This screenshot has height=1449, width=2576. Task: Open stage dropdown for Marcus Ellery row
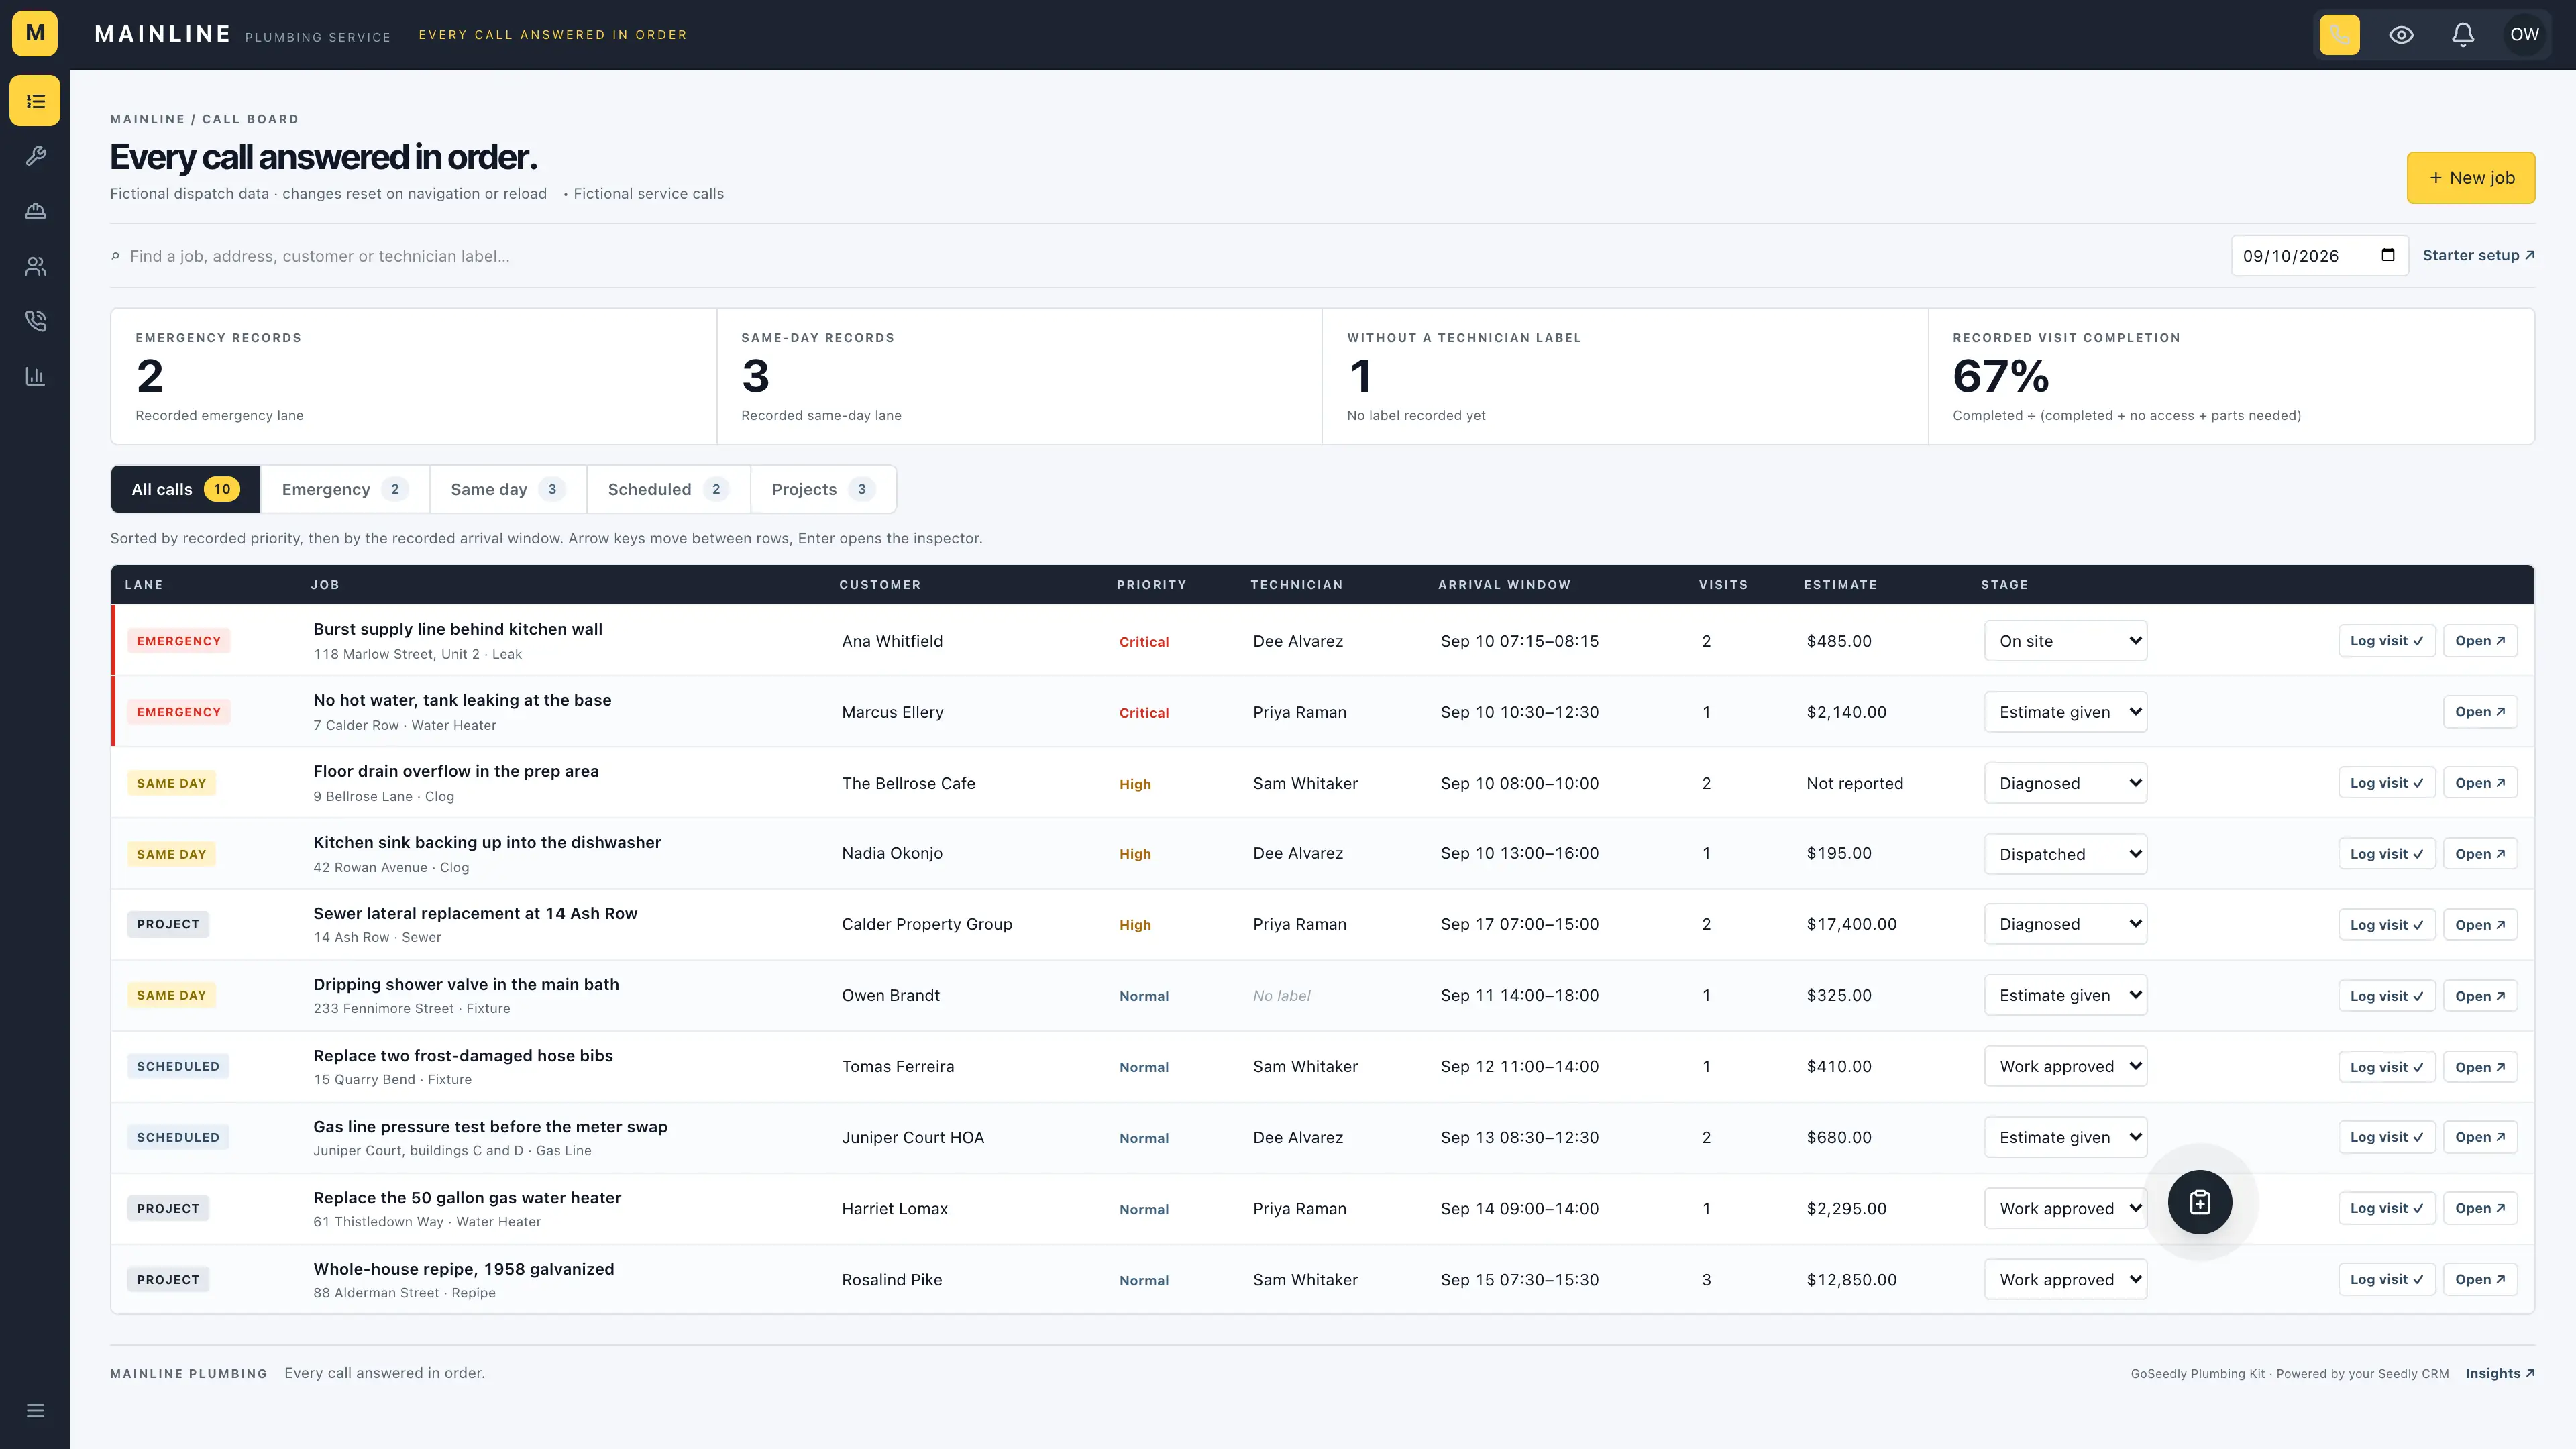(x=2065, y=712)
